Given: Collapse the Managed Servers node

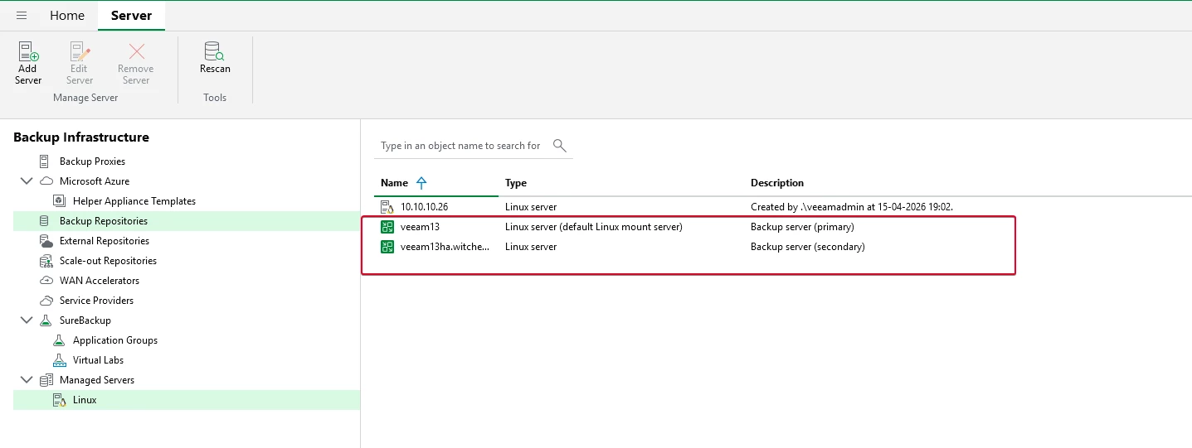Looking at the screenshot, I should 26,380.
